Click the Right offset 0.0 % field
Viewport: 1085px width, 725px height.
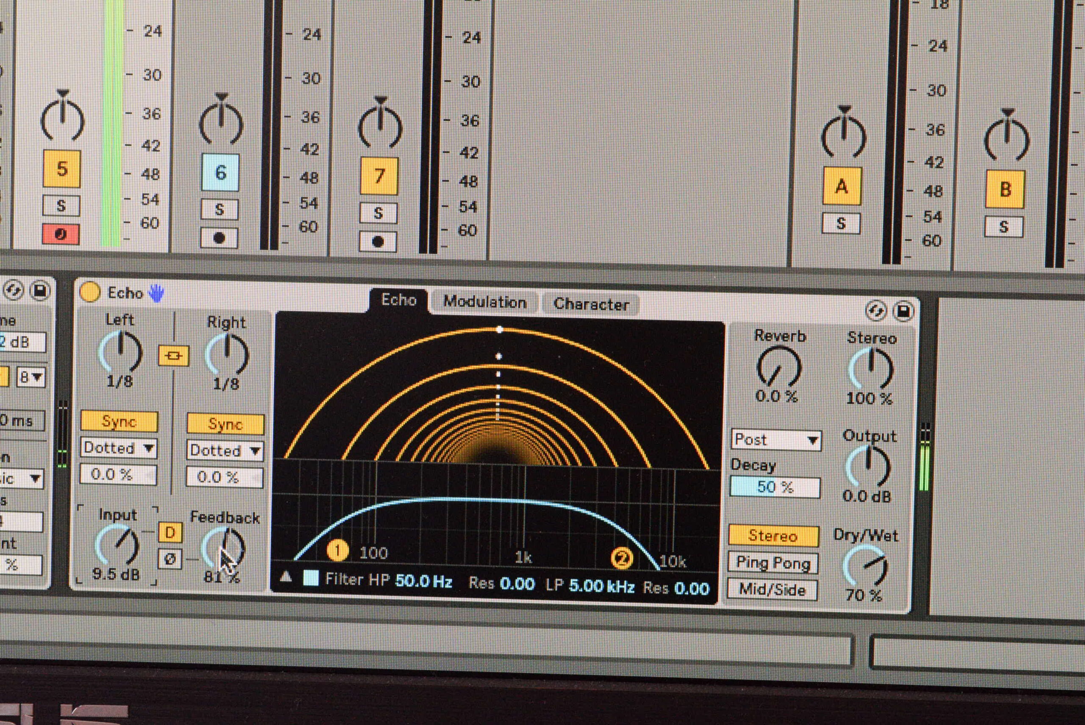(225, 477)
